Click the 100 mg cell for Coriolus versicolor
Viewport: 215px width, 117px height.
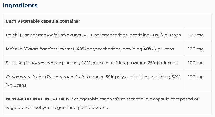pos(196,77)
